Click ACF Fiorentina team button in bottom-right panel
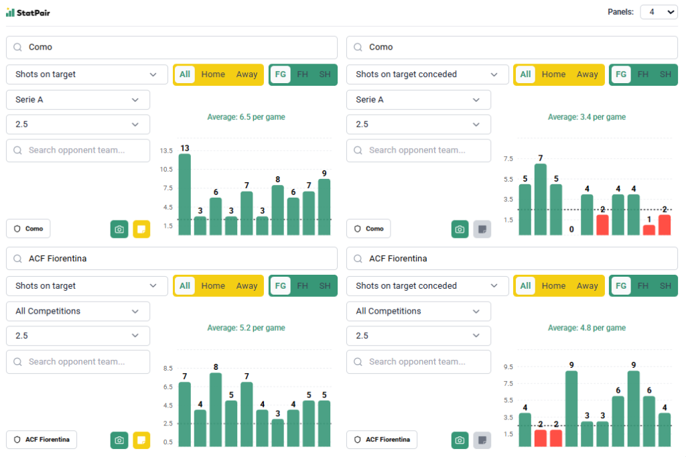This screenshot has height=457, width=686. (x=382, y=440)
